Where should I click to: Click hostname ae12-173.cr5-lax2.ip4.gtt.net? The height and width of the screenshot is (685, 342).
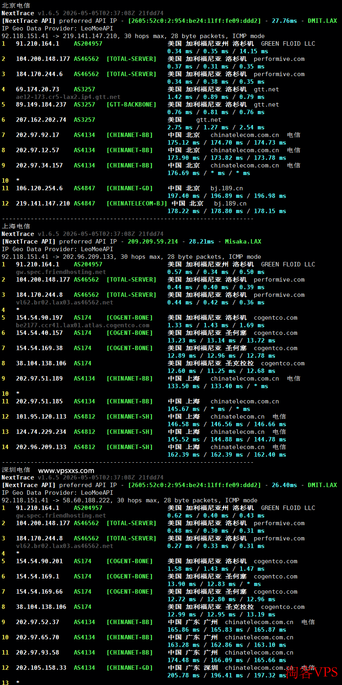tap(68, 97)
